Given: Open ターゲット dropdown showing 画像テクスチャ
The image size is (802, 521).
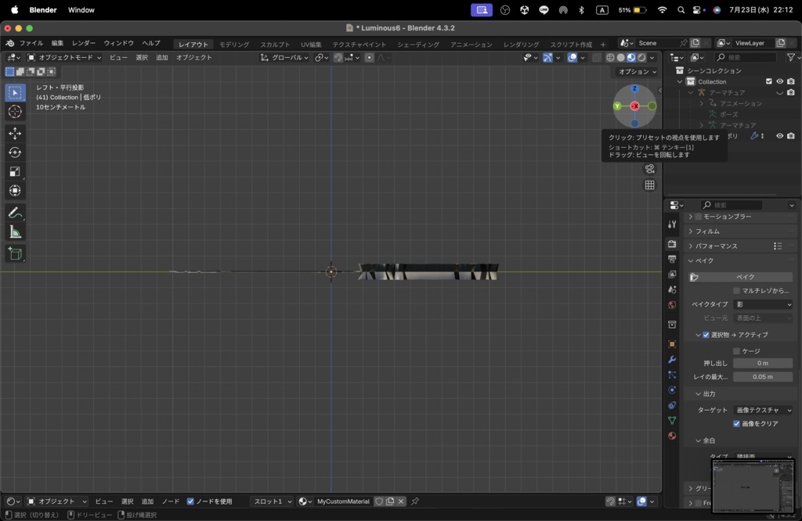Looking at the screenshot, I should (763, 410).
